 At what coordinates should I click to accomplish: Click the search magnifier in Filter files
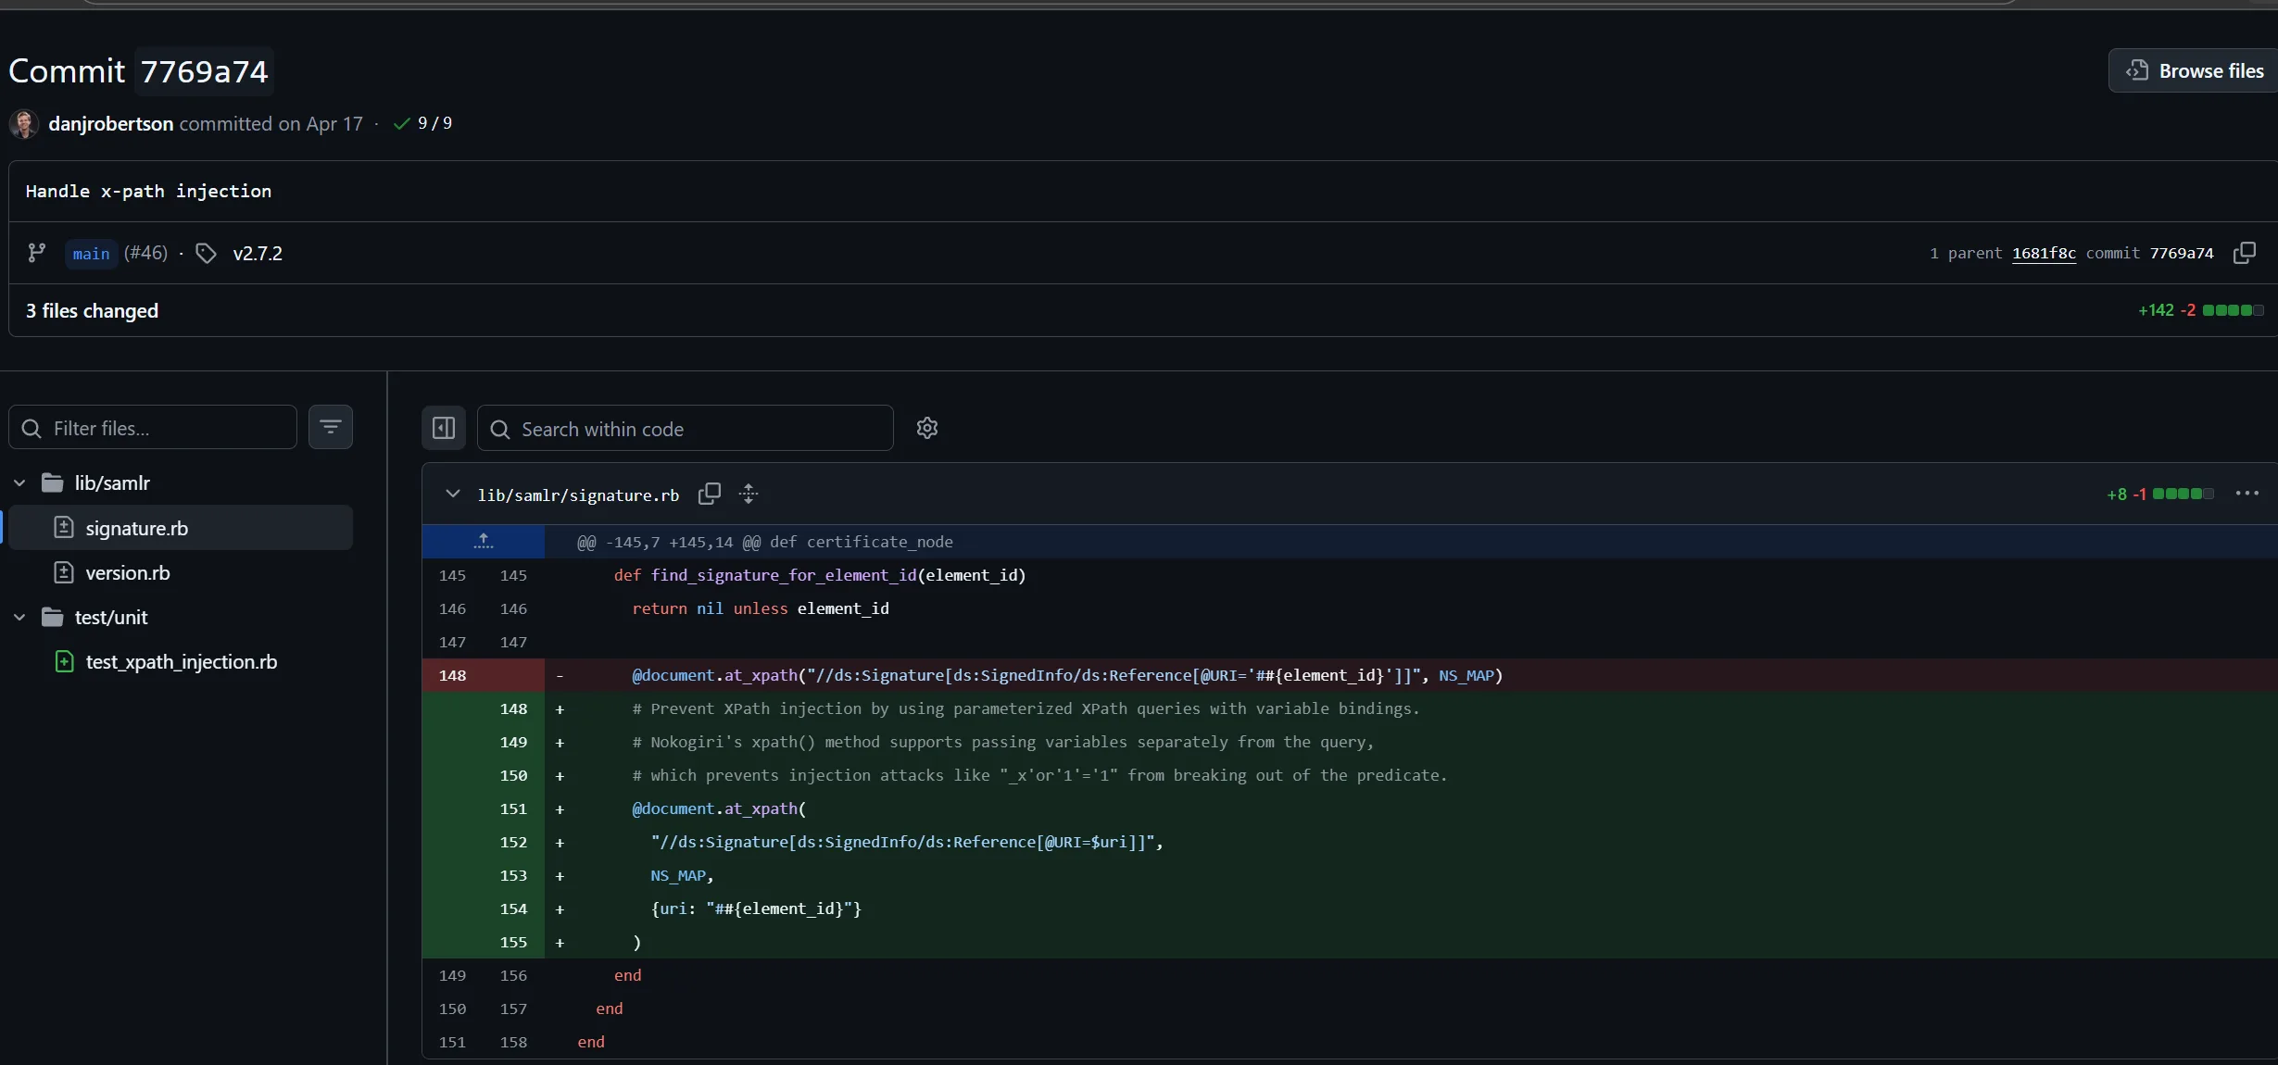click(x=31, y=428)
